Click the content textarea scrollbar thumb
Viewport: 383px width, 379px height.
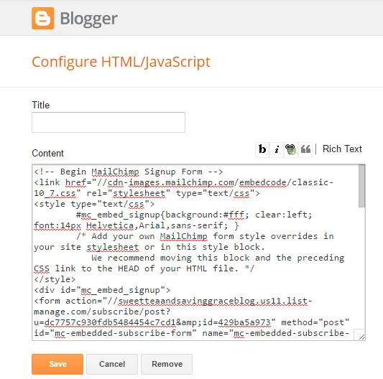(x=361, y=186)
